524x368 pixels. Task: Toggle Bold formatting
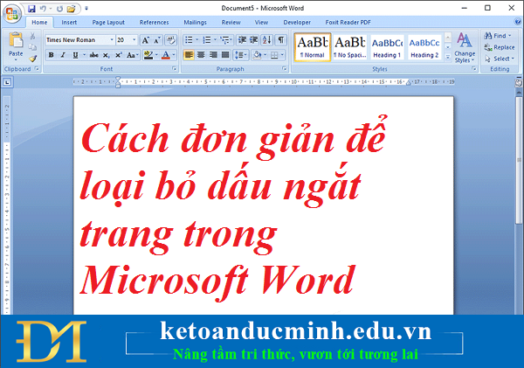(52, 55)
